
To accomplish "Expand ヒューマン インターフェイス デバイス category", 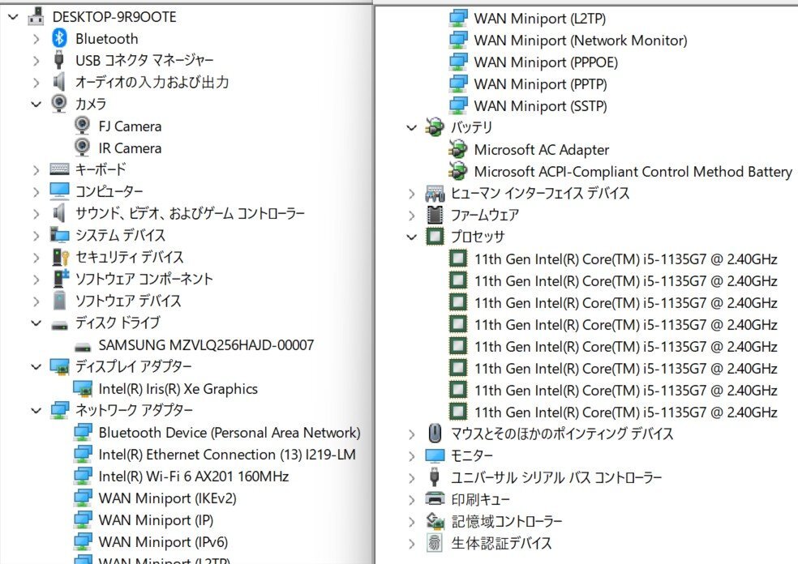I will [411, 193].
